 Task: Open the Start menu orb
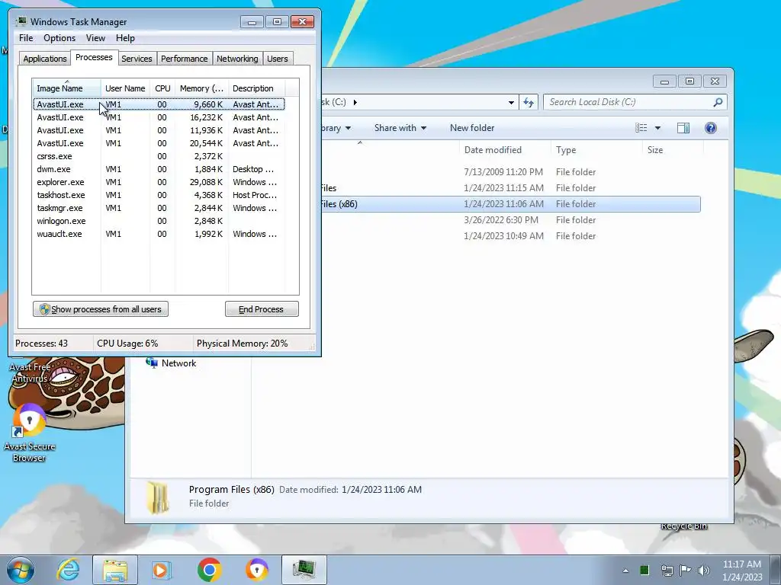[x=21, y=570]
